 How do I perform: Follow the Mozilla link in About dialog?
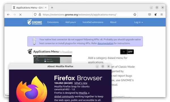[83, 93]
